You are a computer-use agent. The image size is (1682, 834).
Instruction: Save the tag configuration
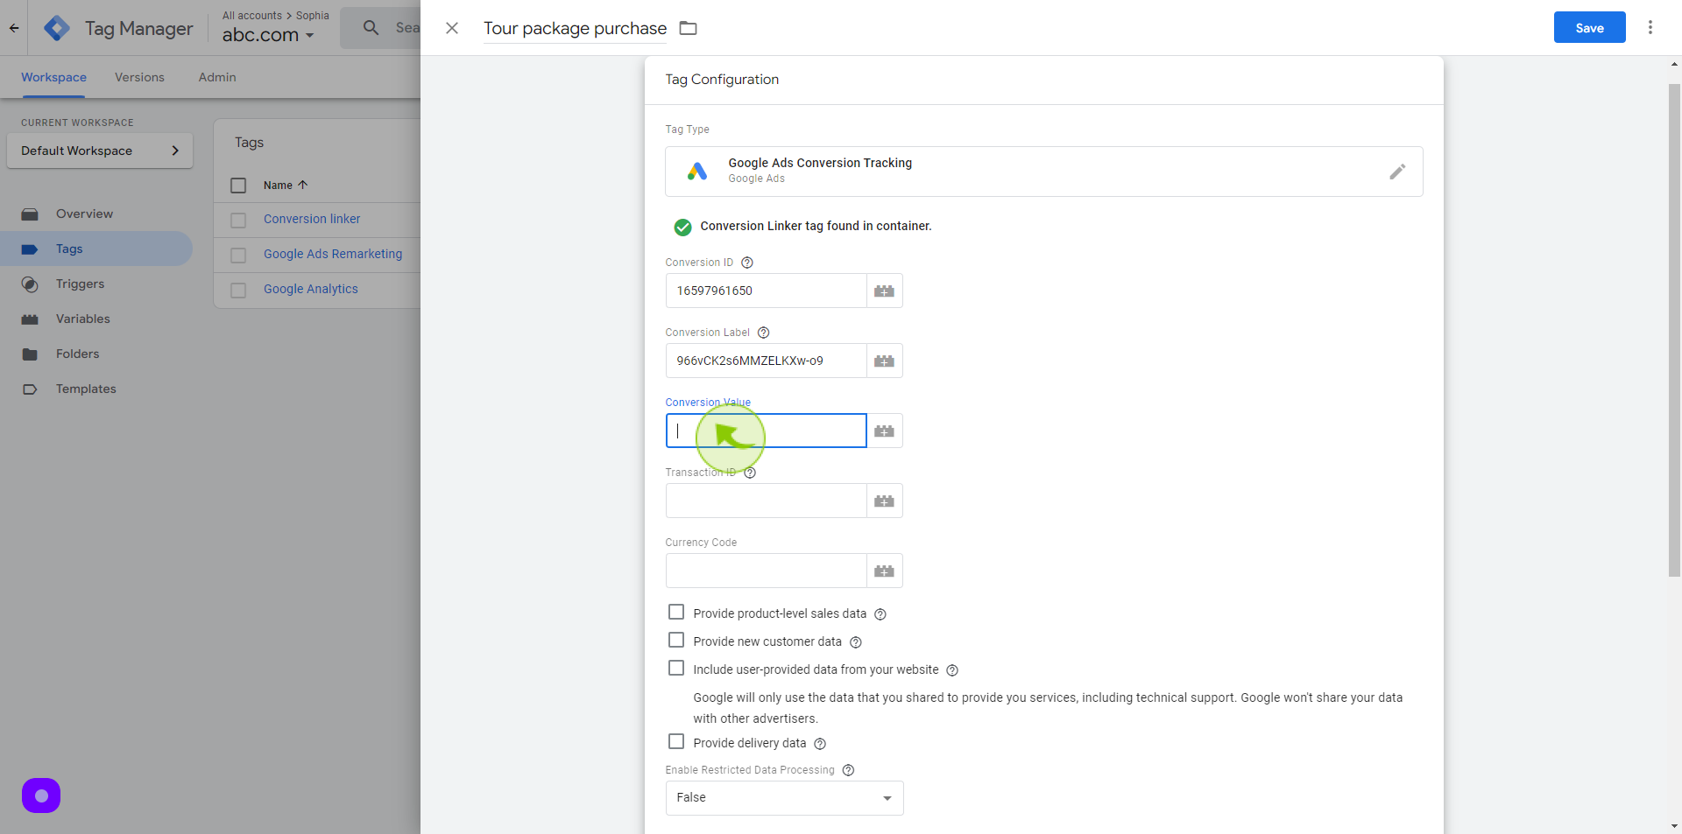click(x=1589, y=27)
